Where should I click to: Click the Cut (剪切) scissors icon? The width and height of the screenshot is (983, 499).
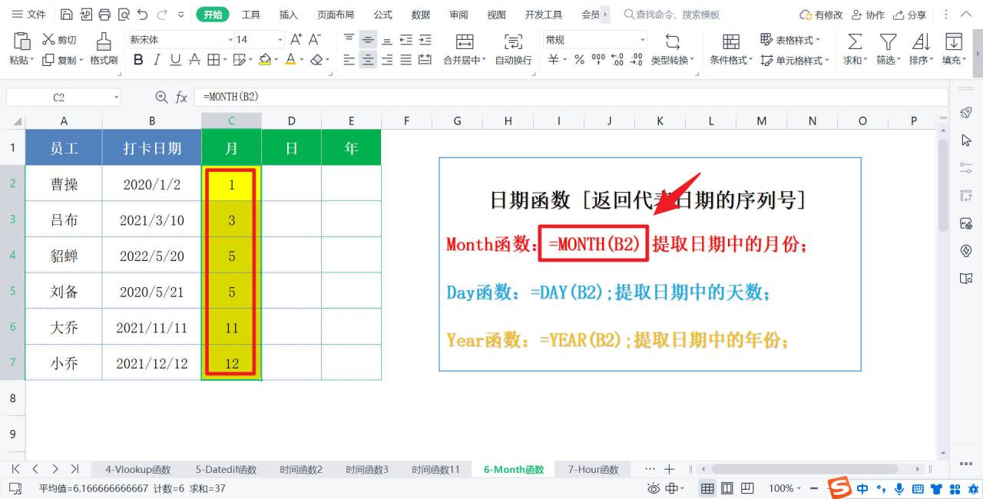pos(48,40)
